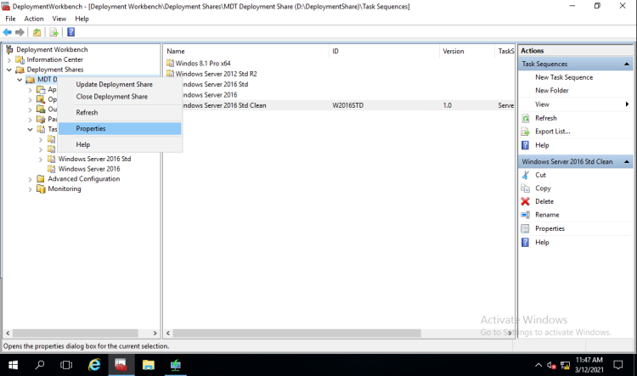Click the red Delete X icon
Viewport: 637px width, 376px height.
(x=526, y=201)
